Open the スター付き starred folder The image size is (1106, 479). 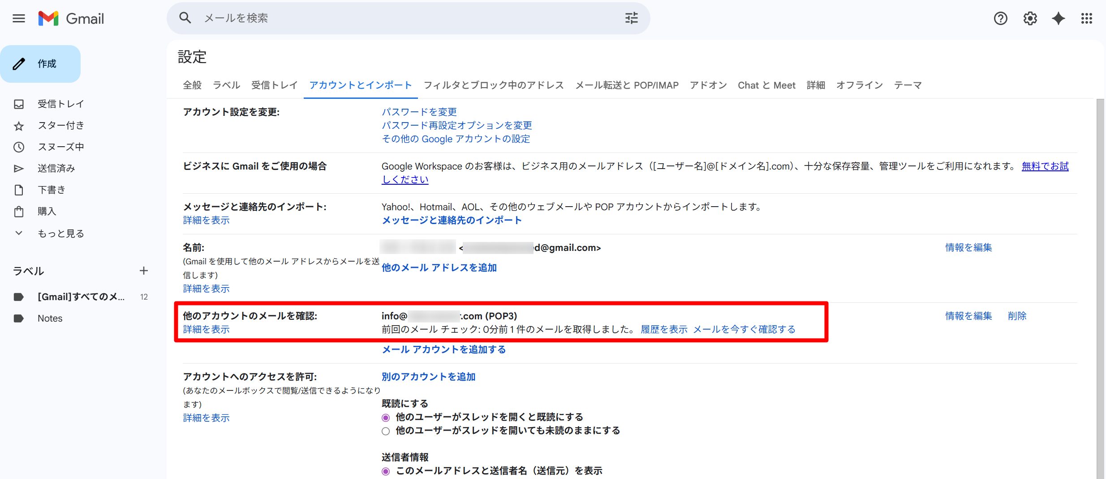(x=60, y=126)
